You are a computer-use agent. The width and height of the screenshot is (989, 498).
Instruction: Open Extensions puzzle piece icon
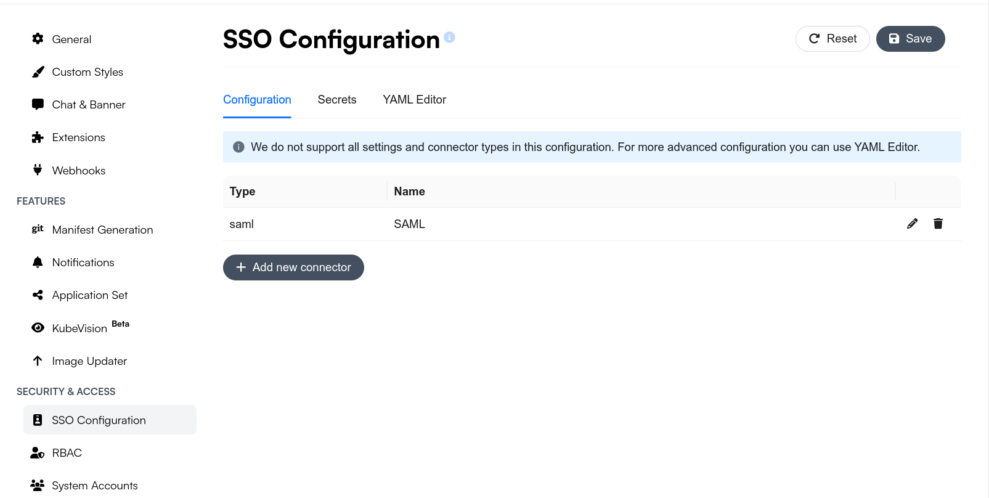[38, 137]
